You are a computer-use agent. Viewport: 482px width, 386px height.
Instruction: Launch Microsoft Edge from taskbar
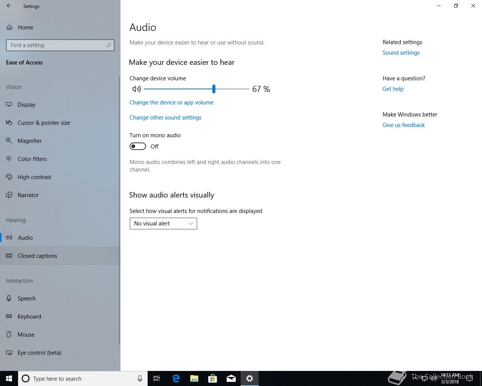point(175,378)
